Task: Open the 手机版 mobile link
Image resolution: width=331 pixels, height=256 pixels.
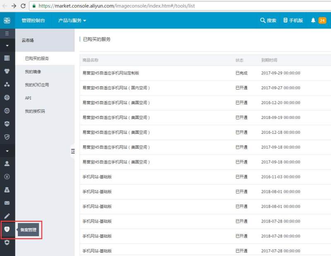Action: 293,20
